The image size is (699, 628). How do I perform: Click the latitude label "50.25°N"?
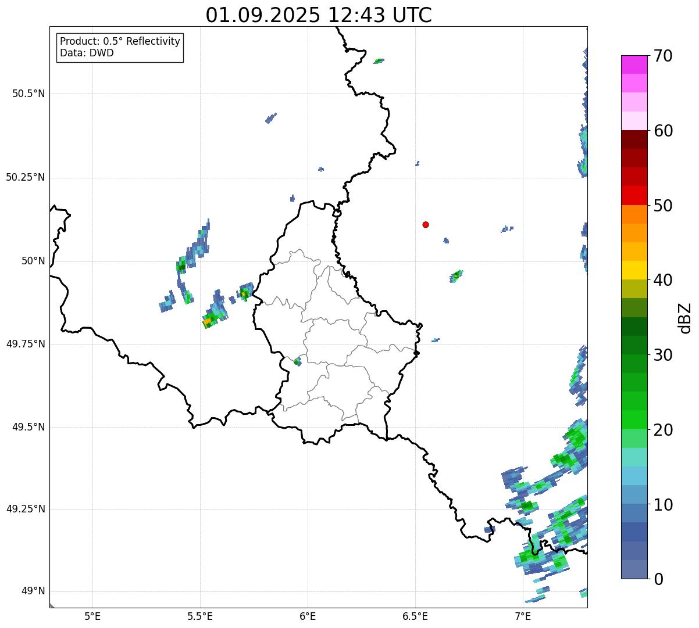coord(26,177)
